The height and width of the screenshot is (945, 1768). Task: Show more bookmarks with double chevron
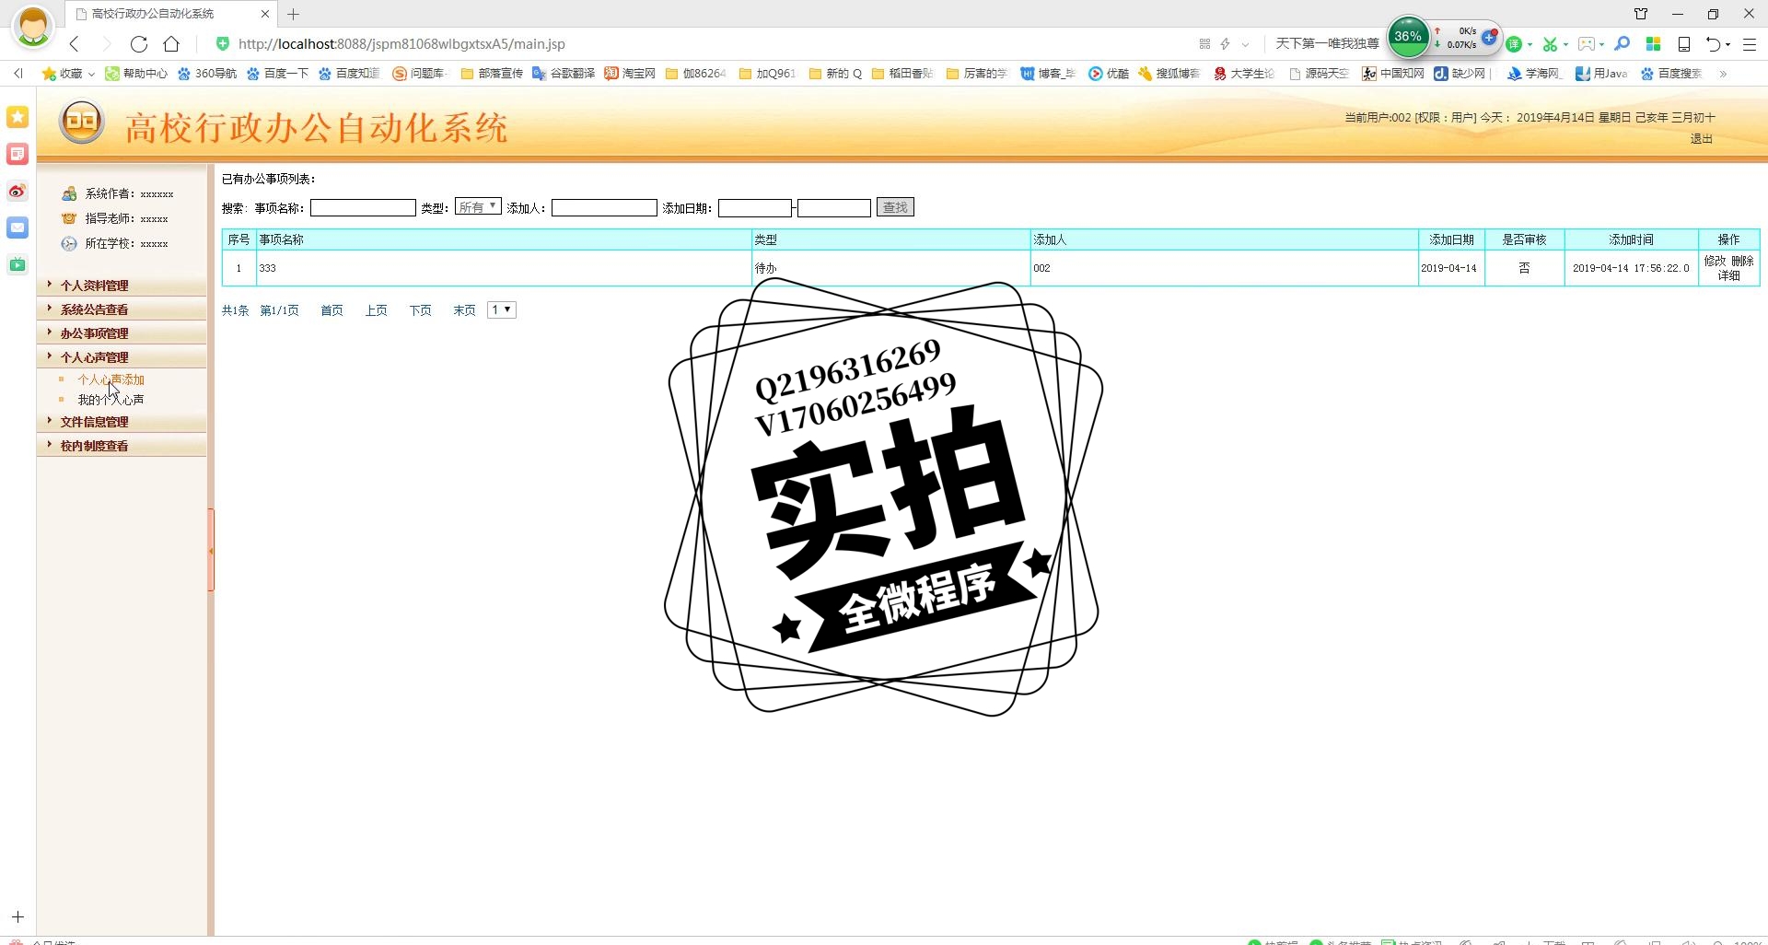coord(1723,73)
